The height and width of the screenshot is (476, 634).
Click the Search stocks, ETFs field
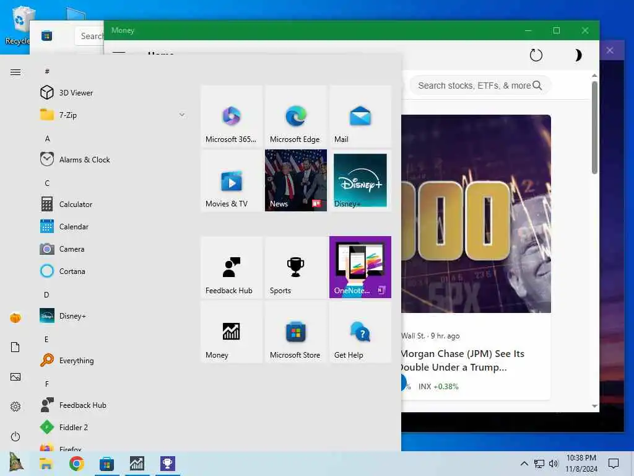480,86
